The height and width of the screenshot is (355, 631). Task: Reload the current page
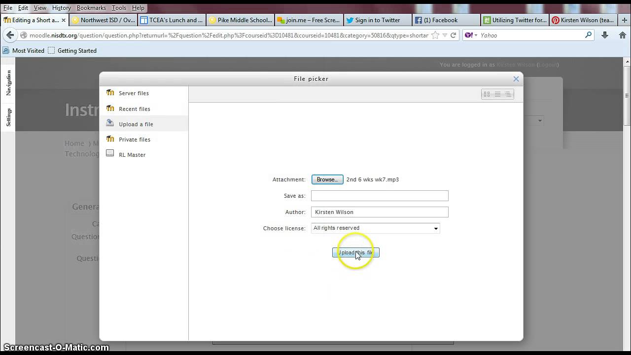point(454,35)
